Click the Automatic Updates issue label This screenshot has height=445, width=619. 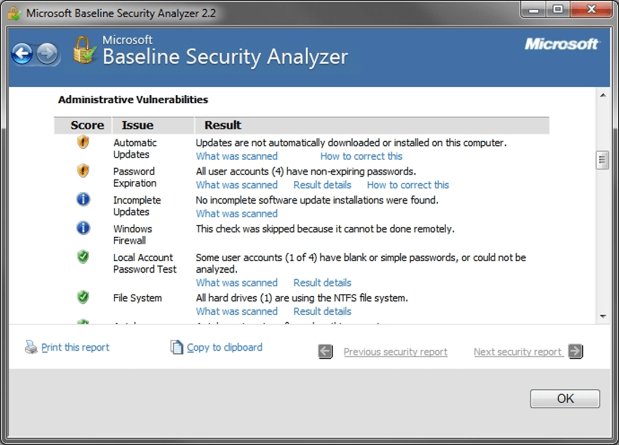135,149
